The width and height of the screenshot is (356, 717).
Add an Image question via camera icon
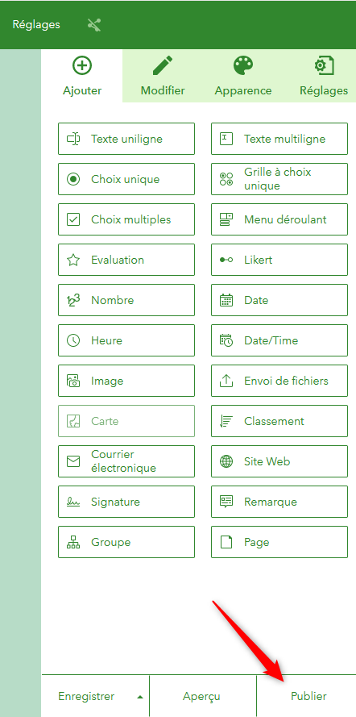126,381
